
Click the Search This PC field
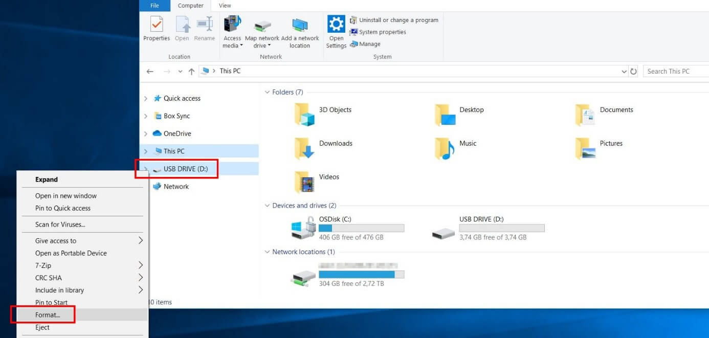coord(675,72)
